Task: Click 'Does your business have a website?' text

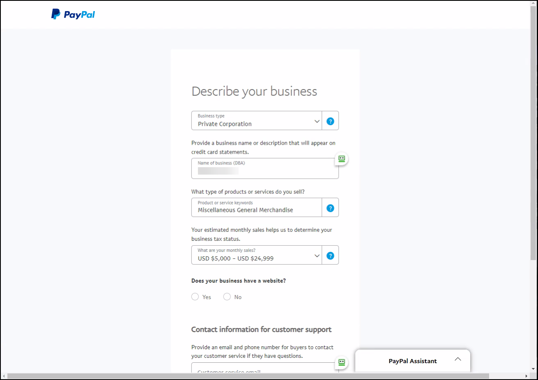Action: pyautogui.click(x=239, y=281)
